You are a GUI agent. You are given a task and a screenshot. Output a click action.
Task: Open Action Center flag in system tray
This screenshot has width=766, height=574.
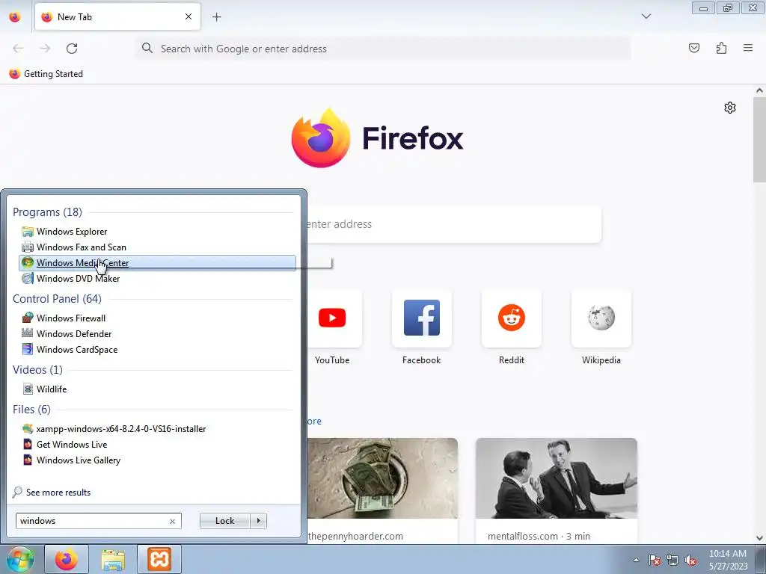point(655,560)
